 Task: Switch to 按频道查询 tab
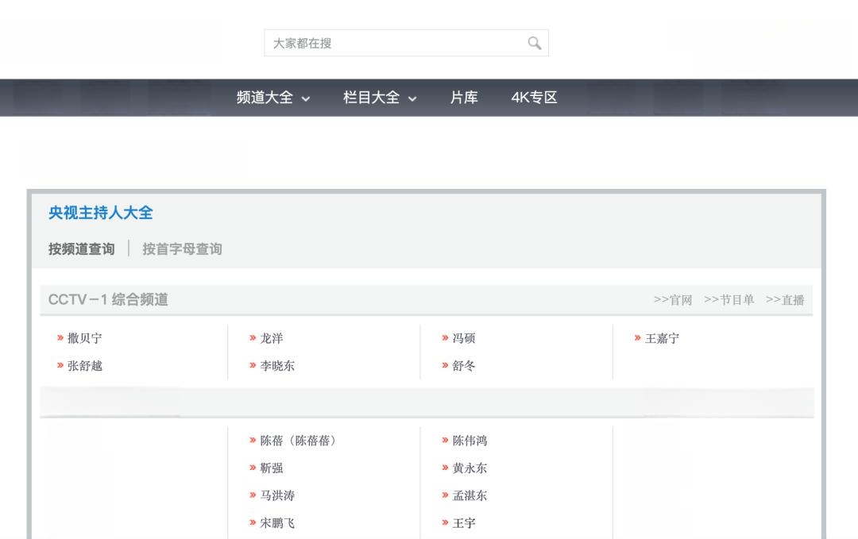pyautogui.click(x=82, y=248)
